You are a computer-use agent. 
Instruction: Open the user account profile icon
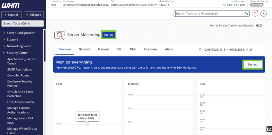click(x=264, y=13)
